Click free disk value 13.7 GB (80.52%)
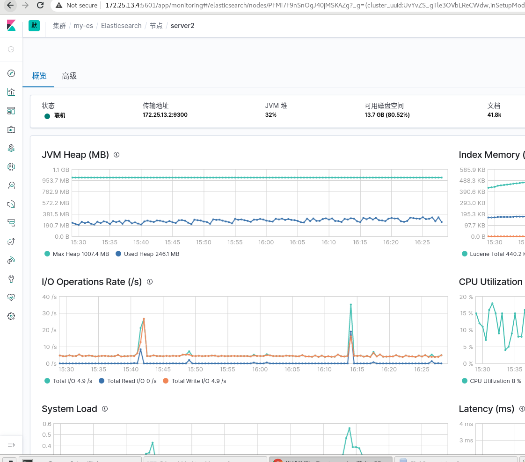The height and width of the screenshot is (462, 525). [387, 114]
